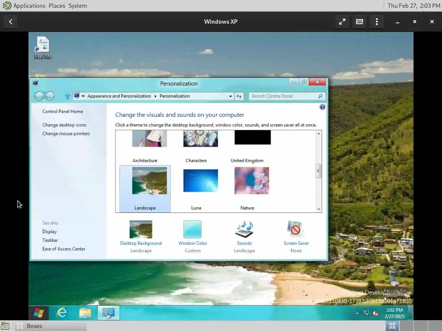Image resolution: width=442 pixels, height=331 pixels.
Task: Select the Landscape theme thumbnail
Action: [x=149, y=181]
